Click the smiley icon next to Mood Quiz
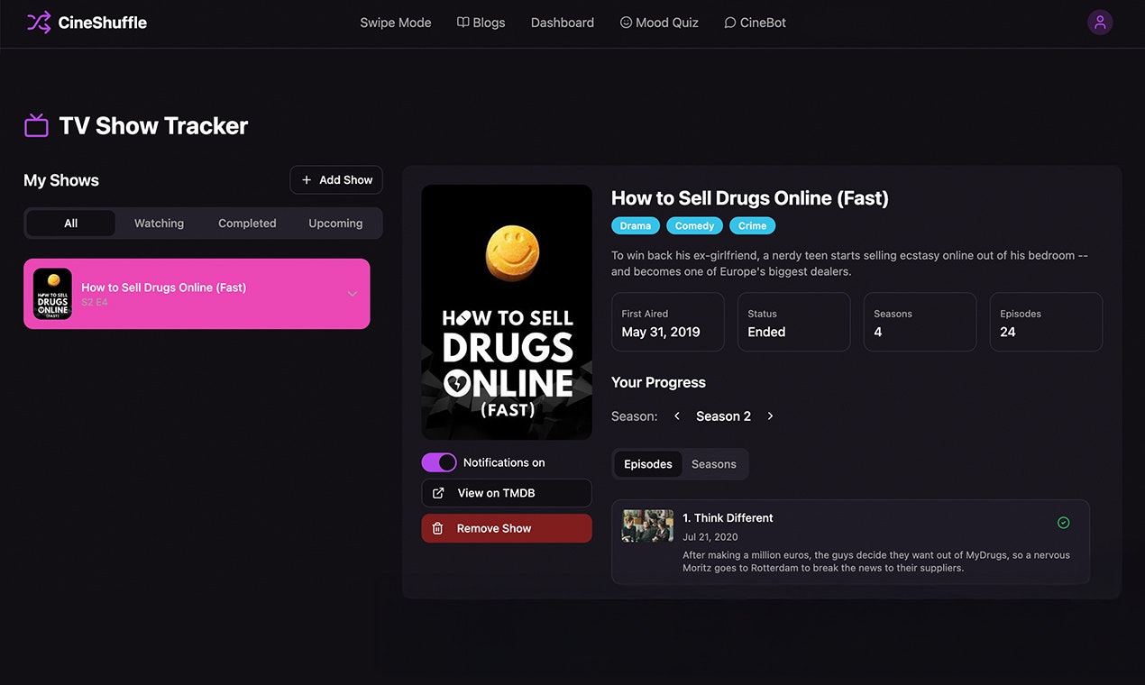1145x685 pixels. (626, 23)
